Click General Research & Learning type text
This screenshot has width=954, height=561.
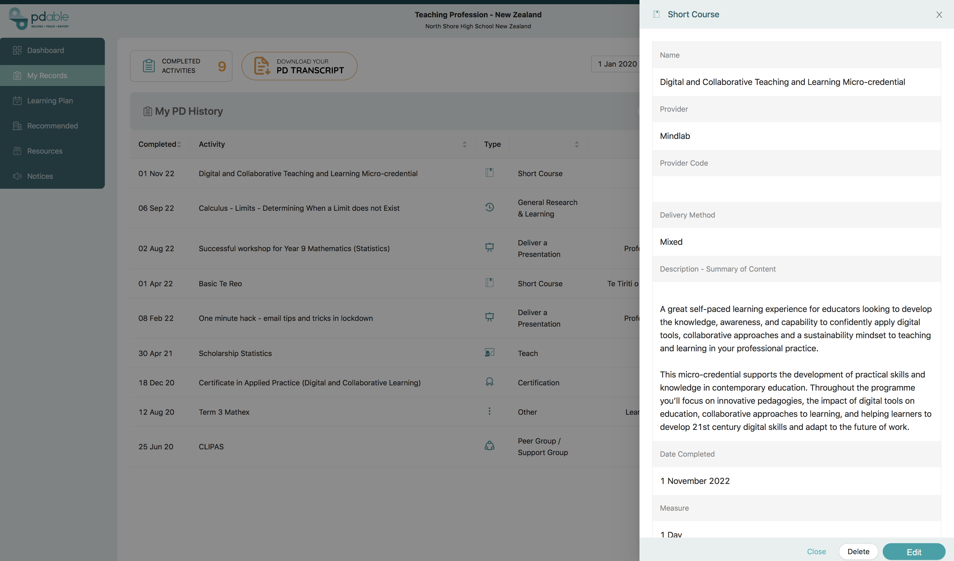pos(548,208)
